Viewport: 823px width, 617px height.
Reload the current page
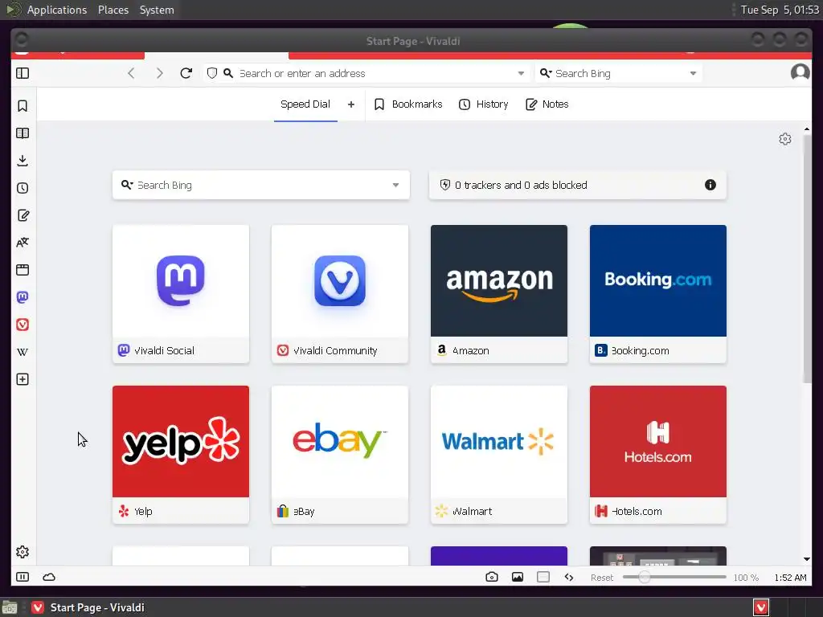click(x=186, y=73)
